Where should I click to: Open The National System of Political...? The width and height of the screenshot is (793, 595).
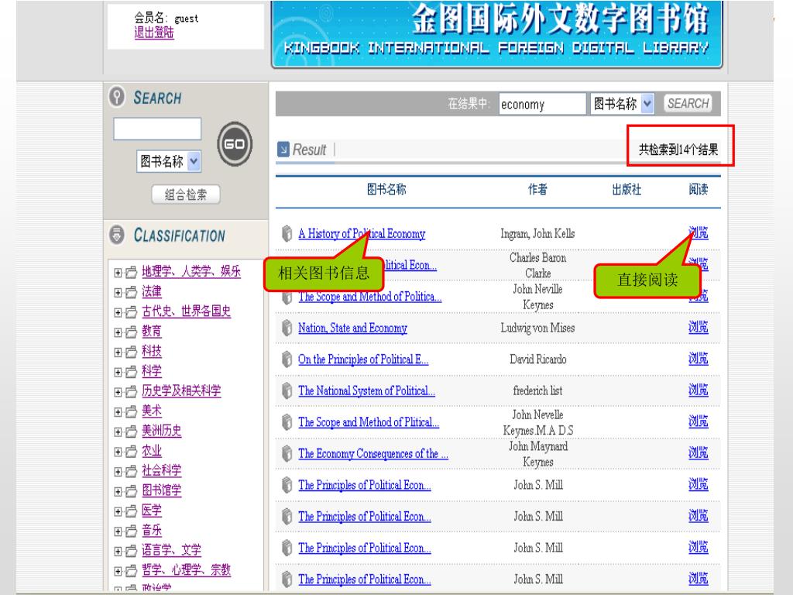tap(366, 390)
